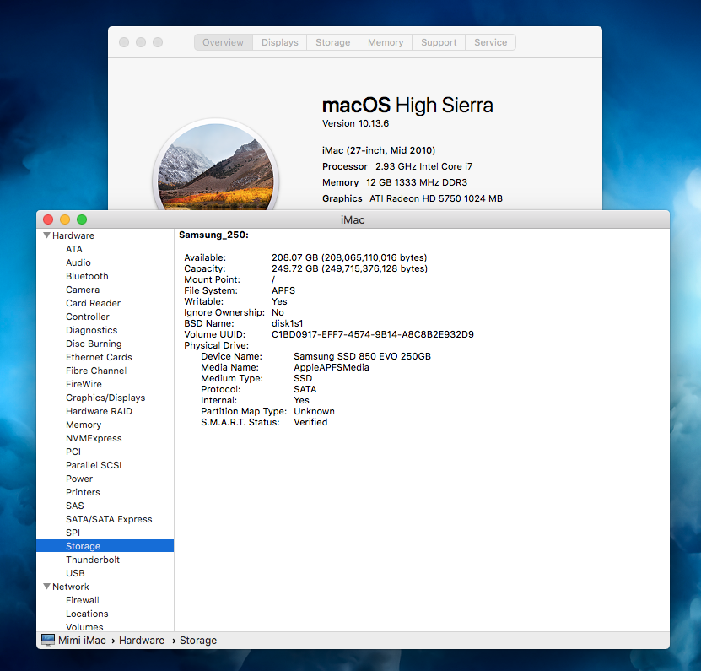Select Controller in the sidebar
701x671 pixels.
pos(88,317)
